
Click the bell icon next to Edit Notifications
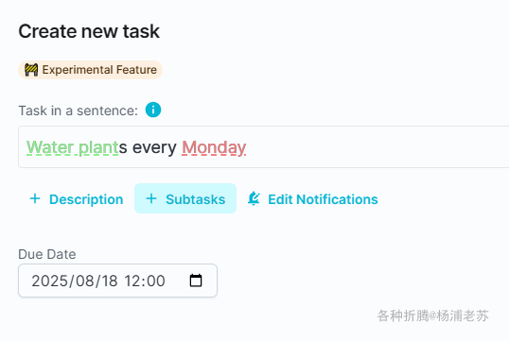(254, 198)
